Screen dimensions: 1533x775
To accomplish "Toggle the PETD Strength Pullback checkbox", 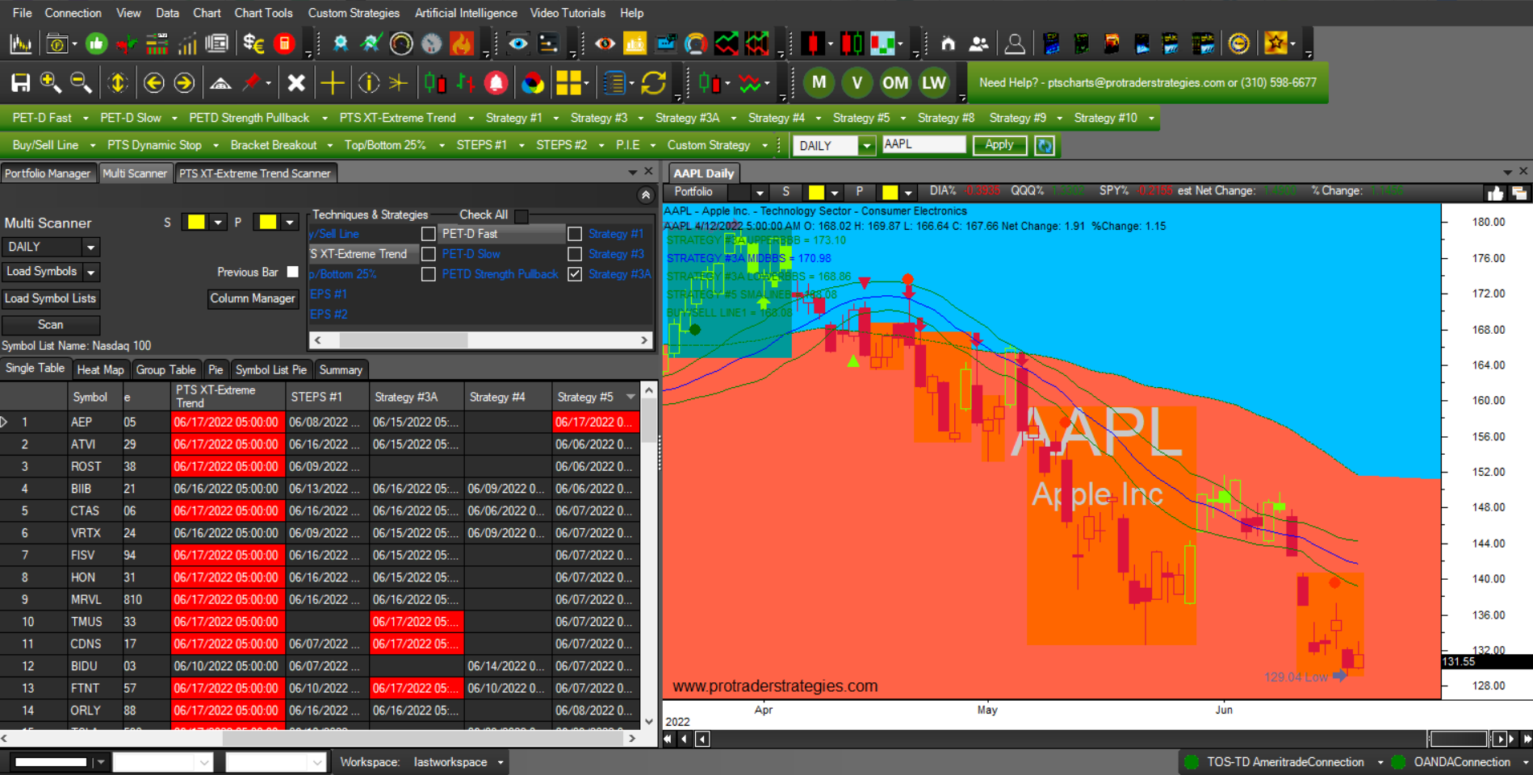I will [429, 274].
